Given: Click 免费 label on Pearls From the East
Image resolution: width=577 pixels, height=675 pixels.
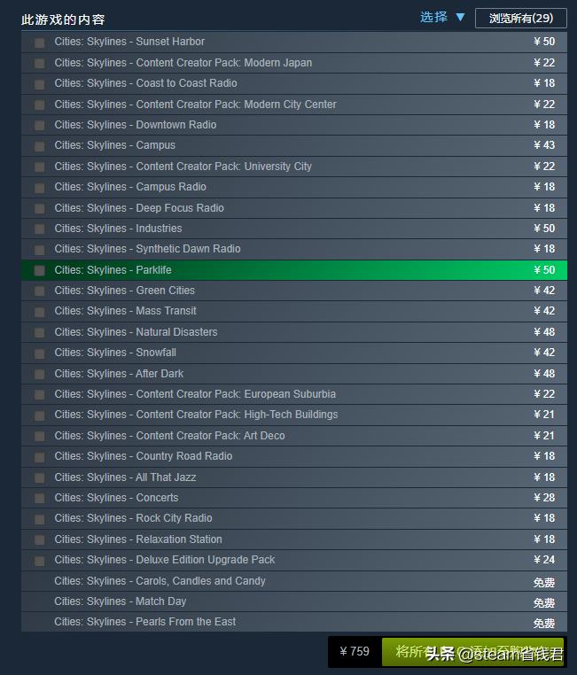Looking at the screenshot, I should tap(544, 624).
